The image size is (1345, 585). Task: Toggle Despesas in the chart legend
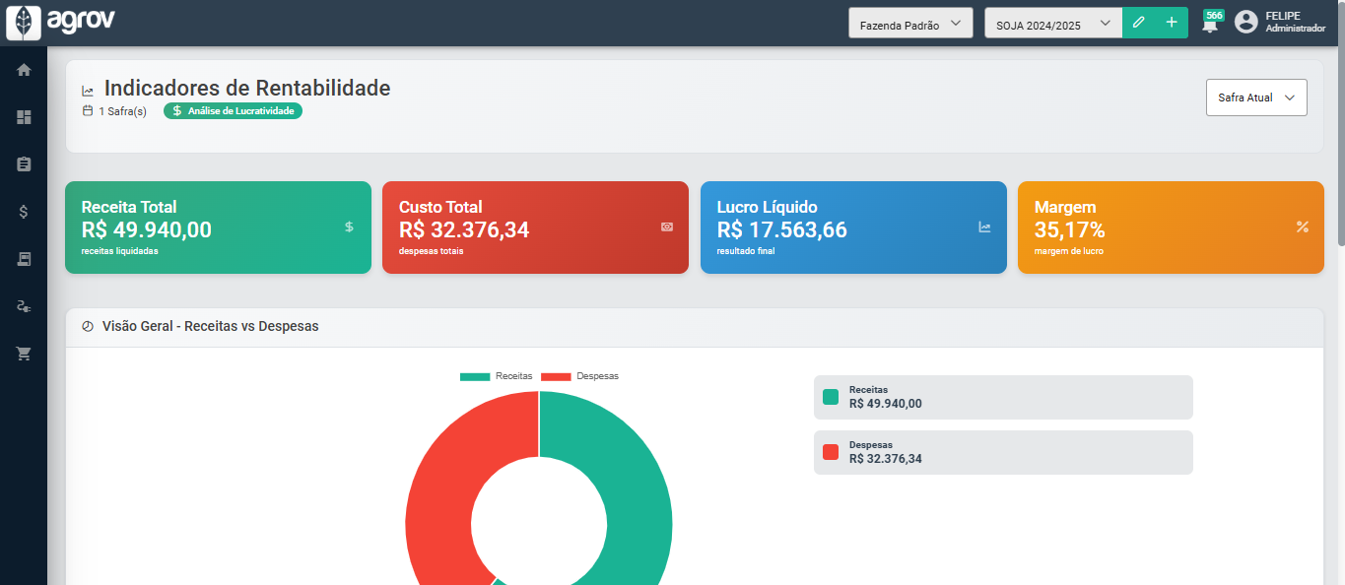click(x=580, y=376)
